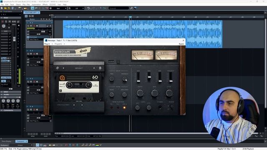Toggle global Mute button above the tracks

point(33,16)
